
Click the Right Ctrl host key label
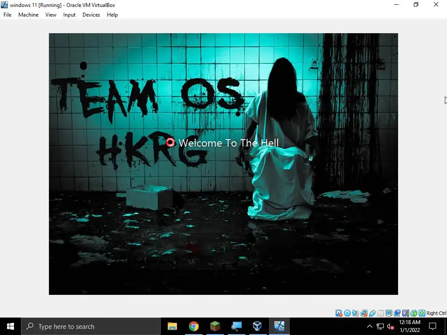click(x=436, y=313)
